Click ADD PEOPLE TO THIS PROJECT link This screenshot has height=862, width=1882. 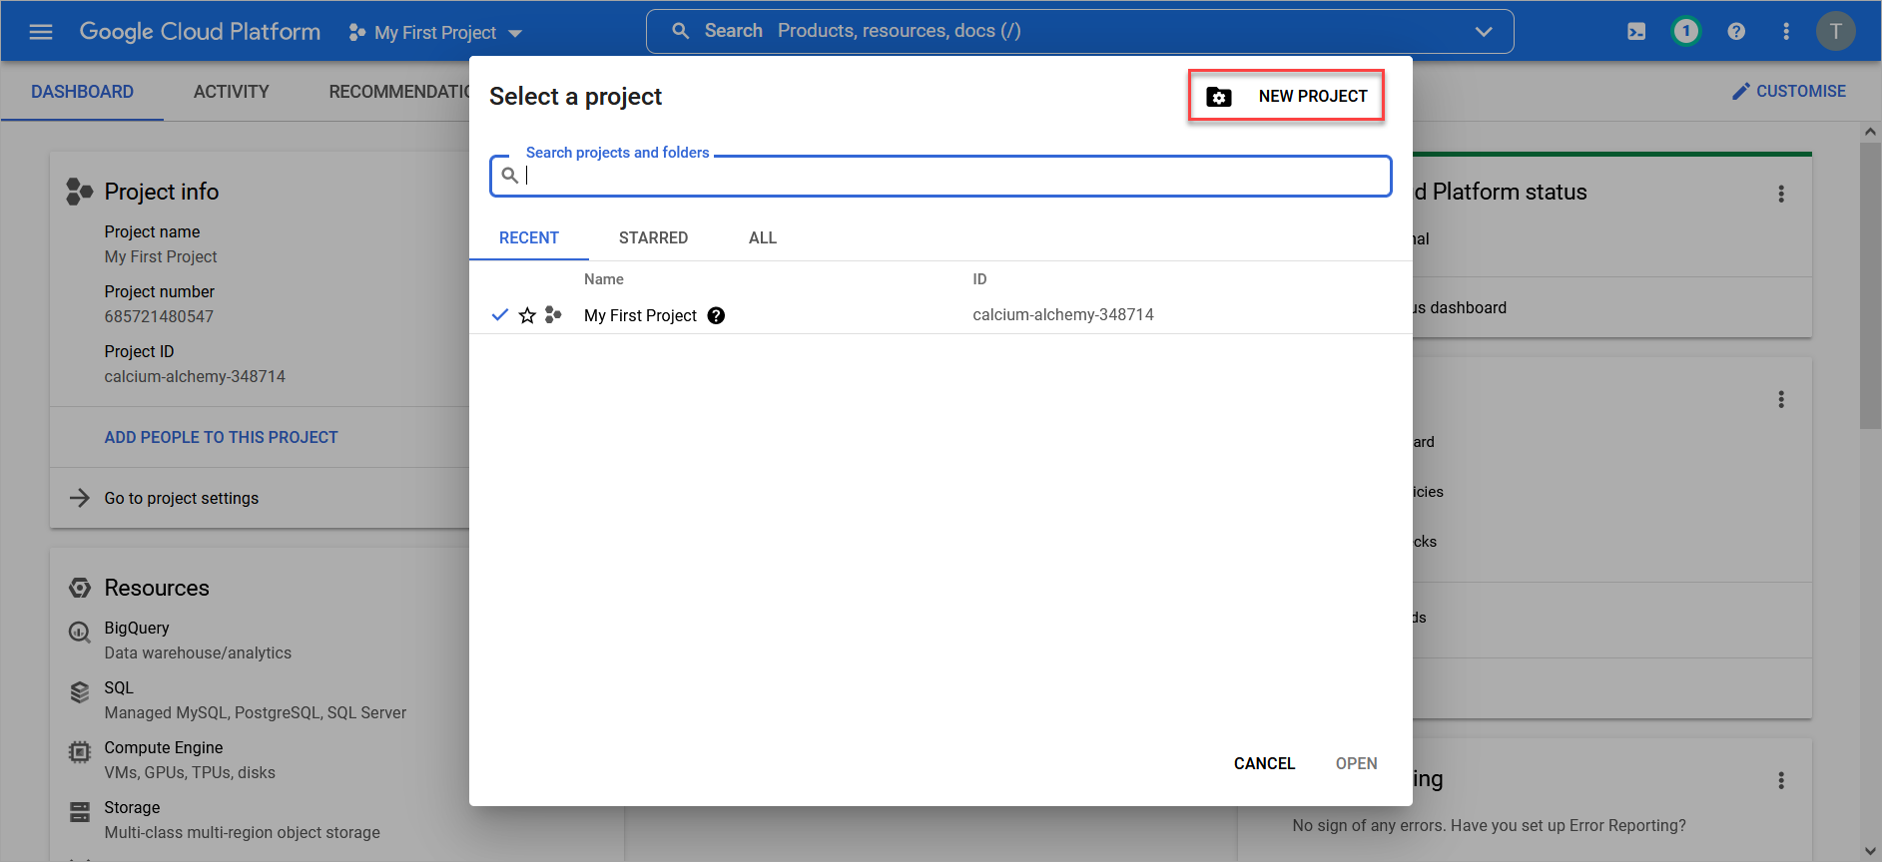coord(221,437)
